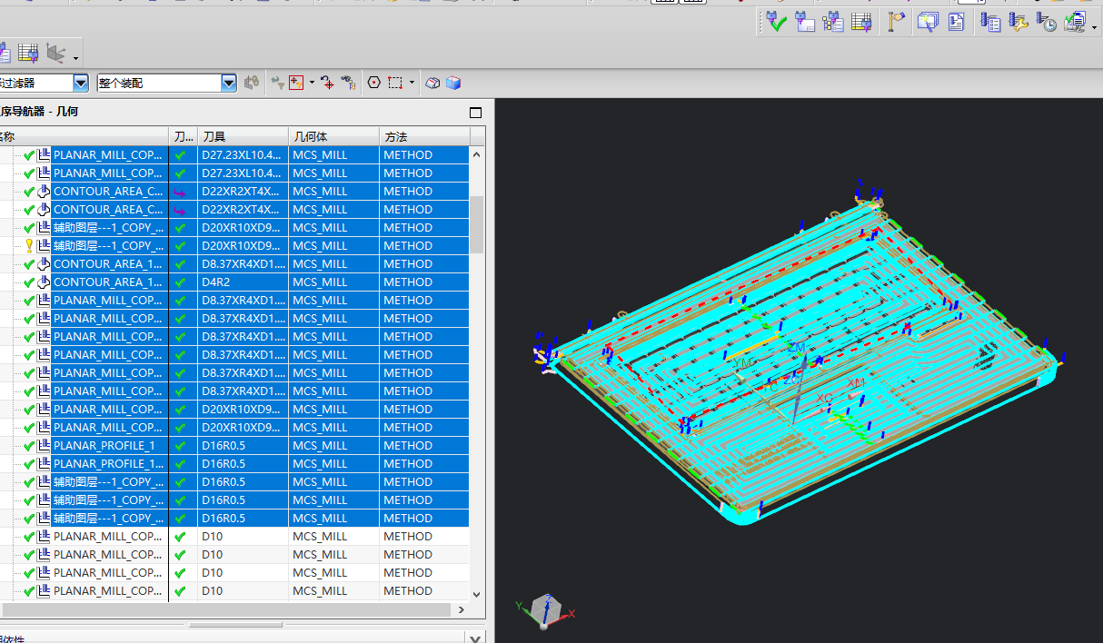Viewport: 1103px width, 643px height.
Task: Click the yellow warning icon on 辅助图层 row
Action: pos(29,245)
